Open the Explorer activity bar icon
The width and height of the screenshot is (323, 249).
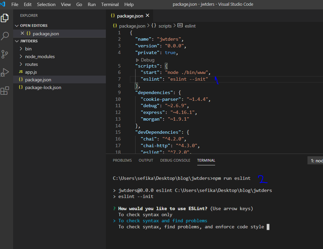[4, 18]
